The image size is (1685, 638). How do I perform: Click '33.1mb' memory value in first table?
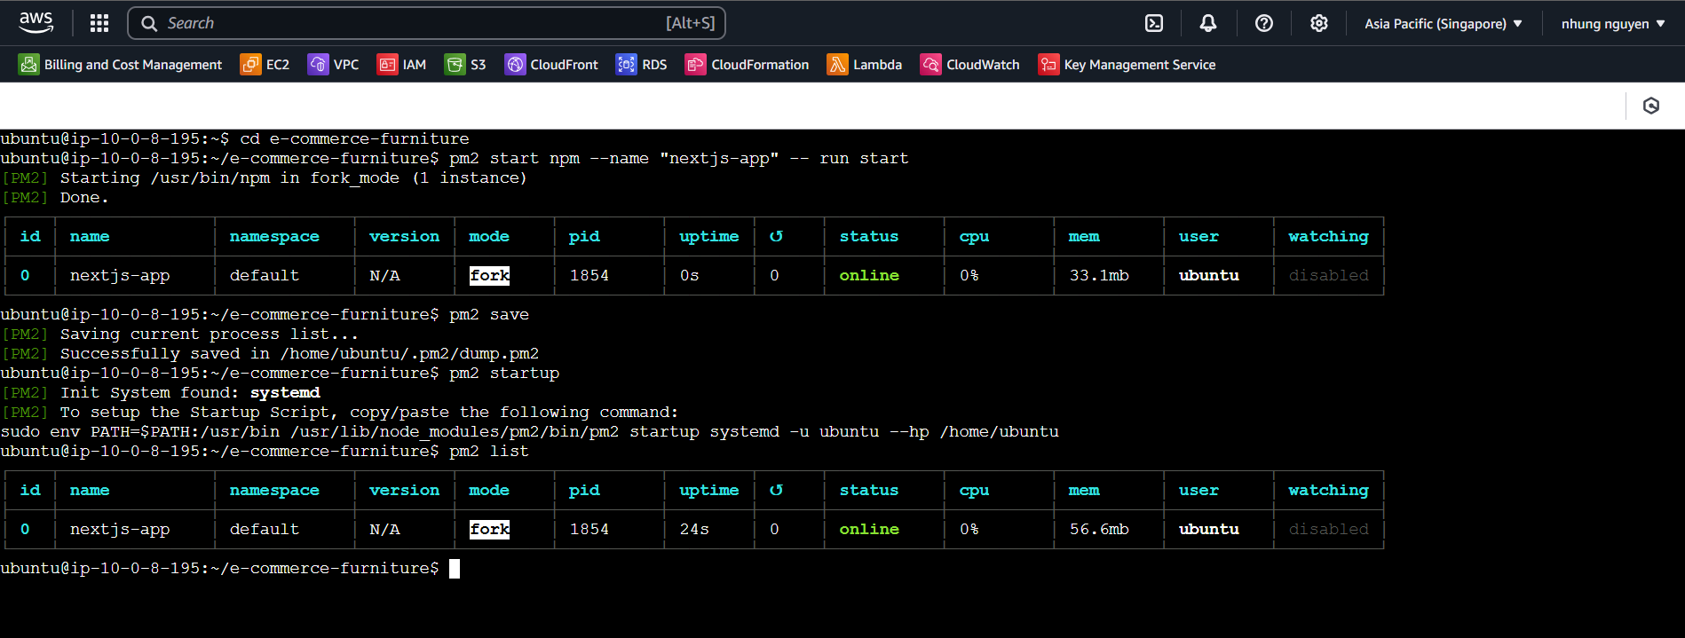[1099, 276]
